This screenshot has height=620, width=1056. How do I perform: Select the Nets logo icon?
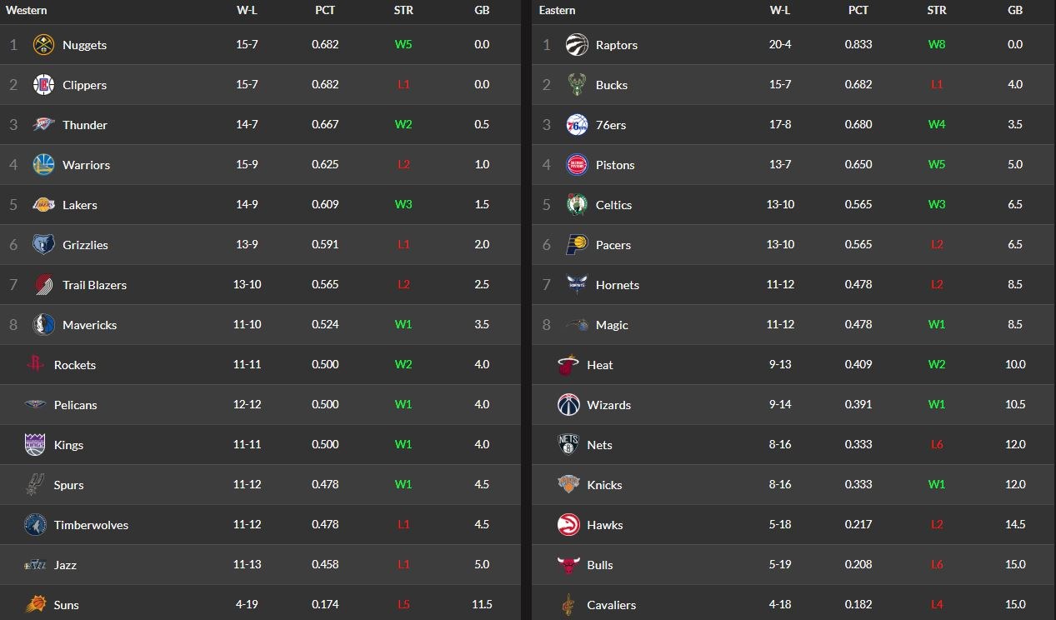pyautogui.click(x=568, y=445)
